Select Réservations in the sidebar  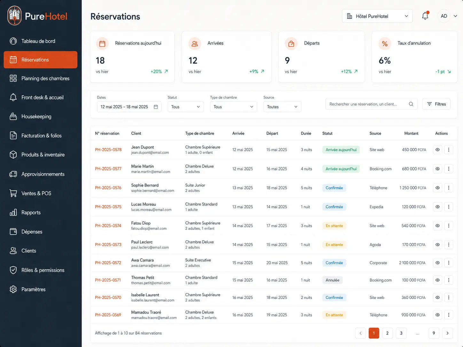pos(40,60)
